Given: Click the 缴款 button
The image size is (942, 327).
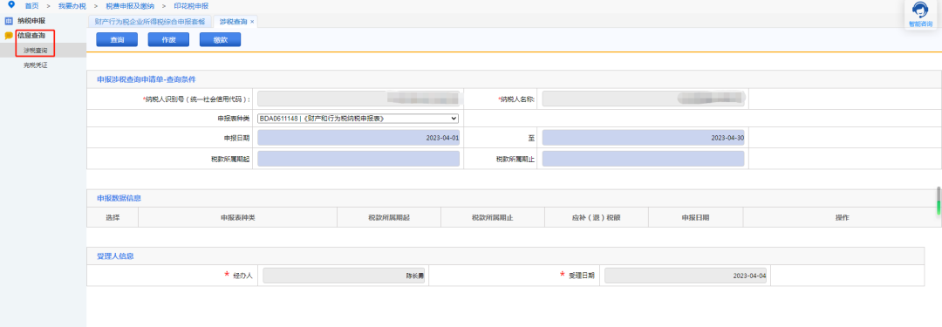Looking at the screenshot, I should click(x=221, y=39).
